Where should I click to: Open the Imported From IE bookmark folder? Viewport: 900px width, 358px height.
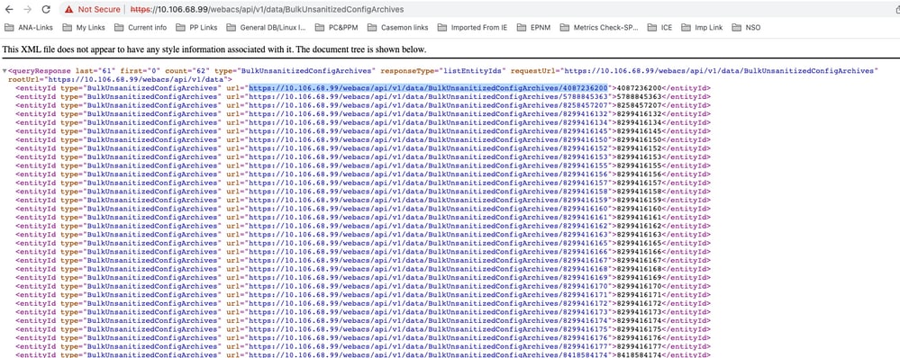(472, 27)
